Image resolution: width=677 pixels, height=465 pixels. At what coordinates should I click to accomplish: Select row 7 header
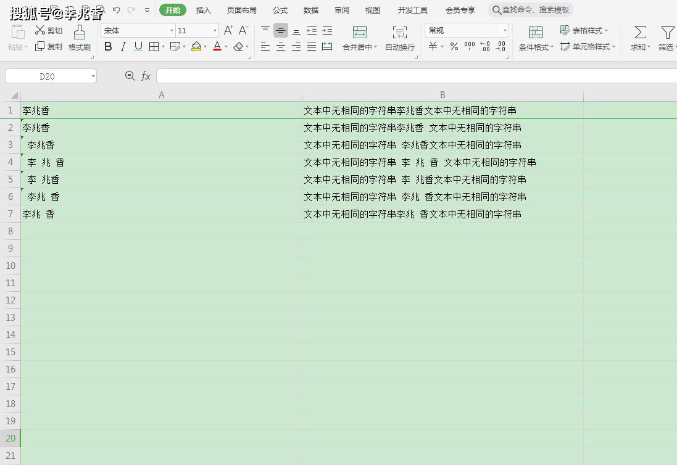(x=10, y=214)
